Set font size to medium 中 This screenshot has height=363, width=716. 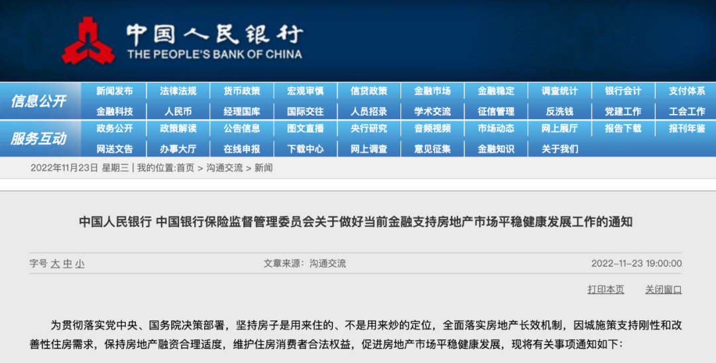(68, 264)
